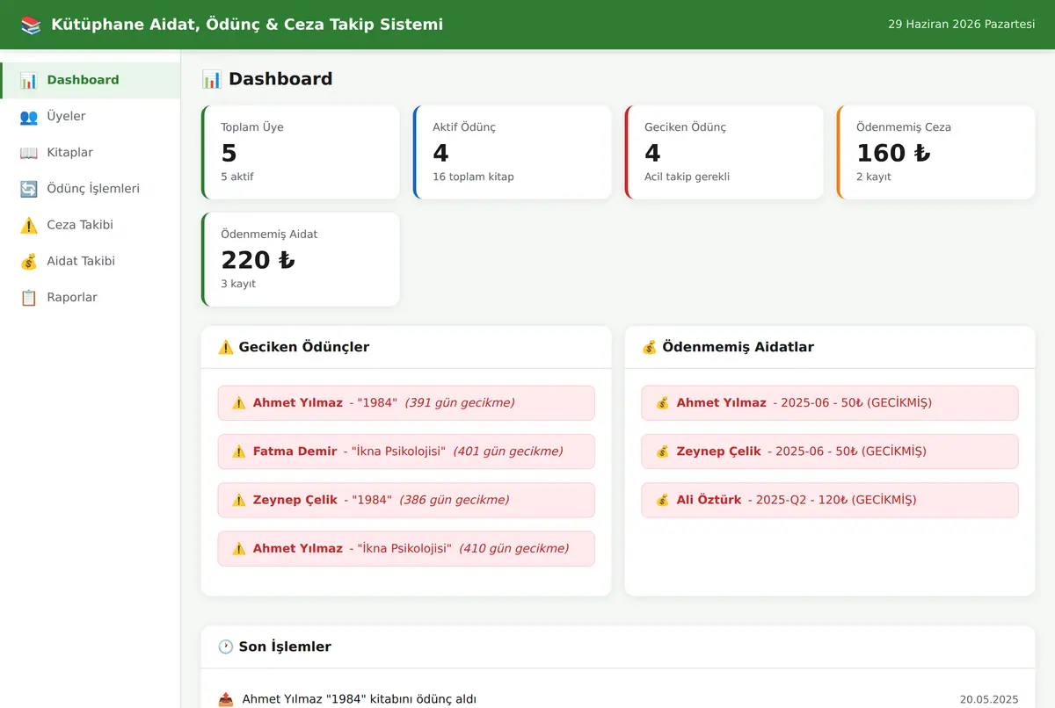1055x708 pixels.
Task: Click the Ödünç İşlemleri refresh arrows icon
Action: [29, 189]
